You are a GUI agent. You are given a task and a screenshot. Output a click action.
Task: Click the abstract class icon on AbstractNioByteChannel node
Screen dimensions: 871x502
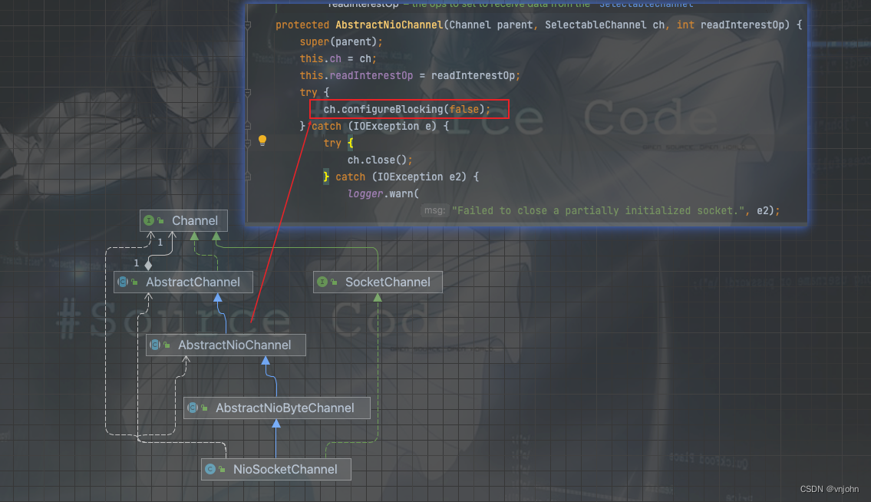point(193,408)
